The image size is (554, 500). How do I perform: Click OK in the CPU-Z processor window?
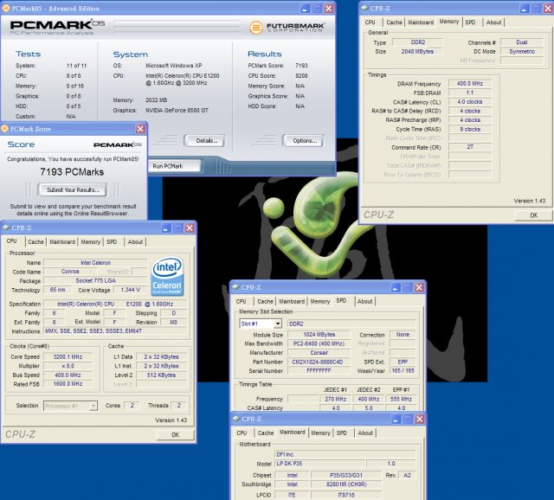pyautogui.click(x=176, y=434)
